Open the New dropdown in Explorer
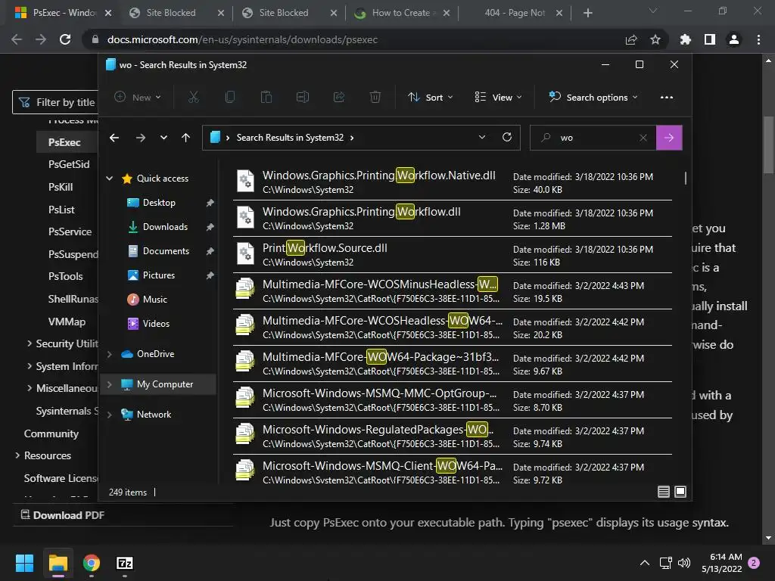The width and height of the screenshot is (775, 581). point(138,98)
